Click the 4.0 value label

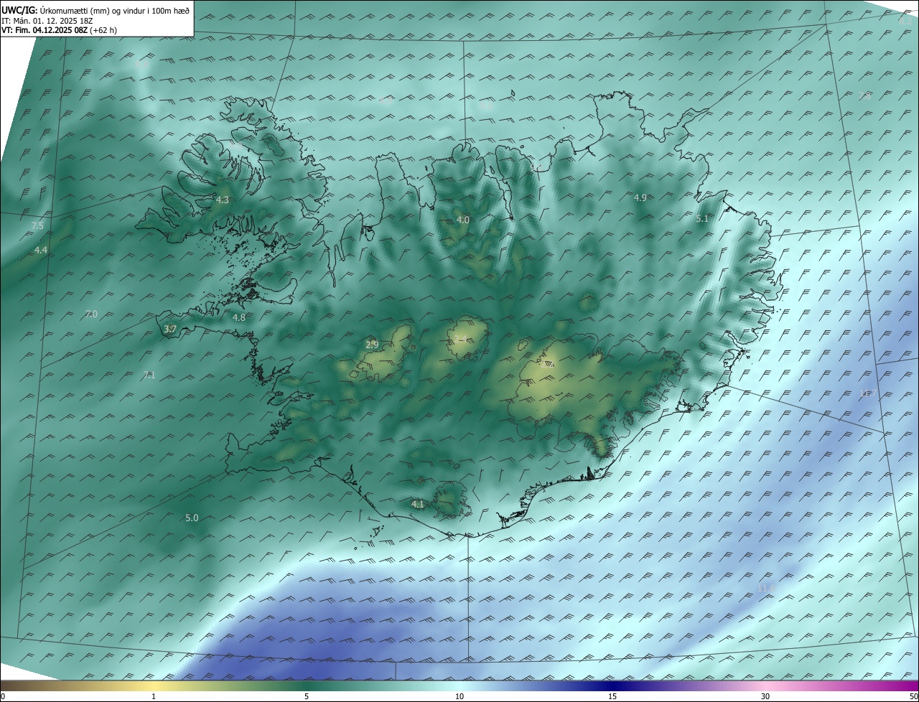(463, 220)
